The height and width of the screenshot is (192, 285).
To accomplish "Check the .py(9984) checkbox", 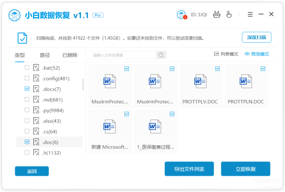I will tap(27, 110).
